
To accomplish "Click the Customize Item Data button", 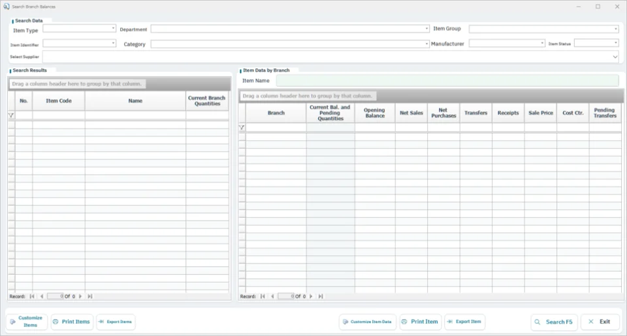I will 368,322.
